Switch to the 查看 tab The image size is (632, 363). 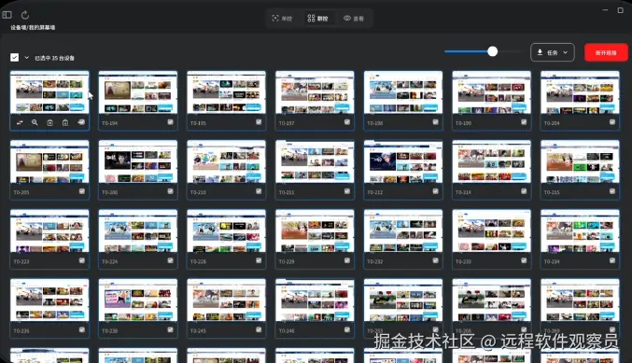tap(354, 18)
